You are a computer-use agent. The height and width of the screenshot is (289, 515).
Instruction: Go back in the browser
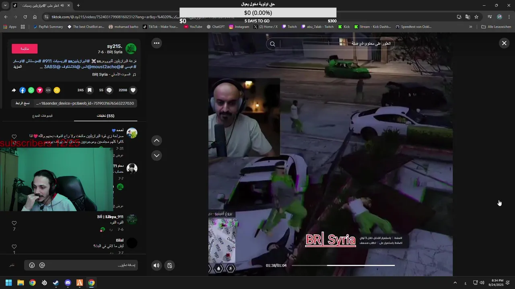click(6, 17)
